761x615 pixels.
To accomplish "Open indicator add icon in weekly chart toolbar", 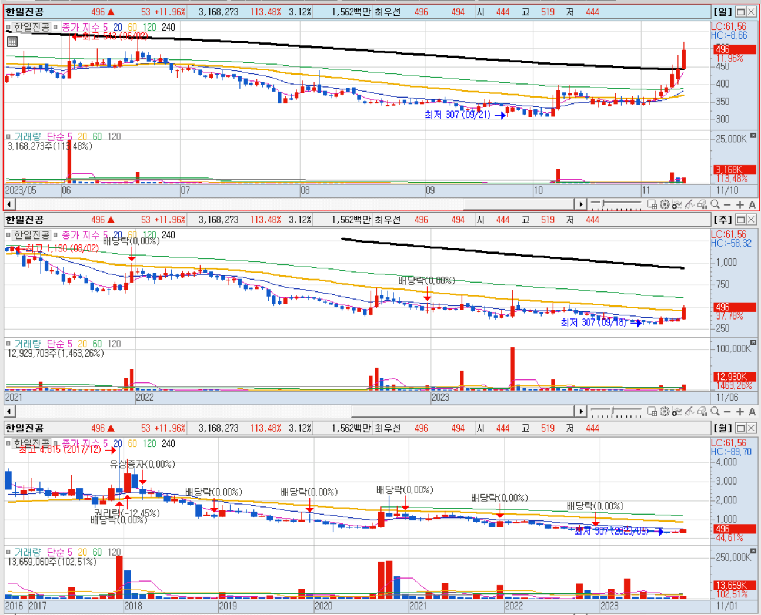I will click(x=677, y=412).
